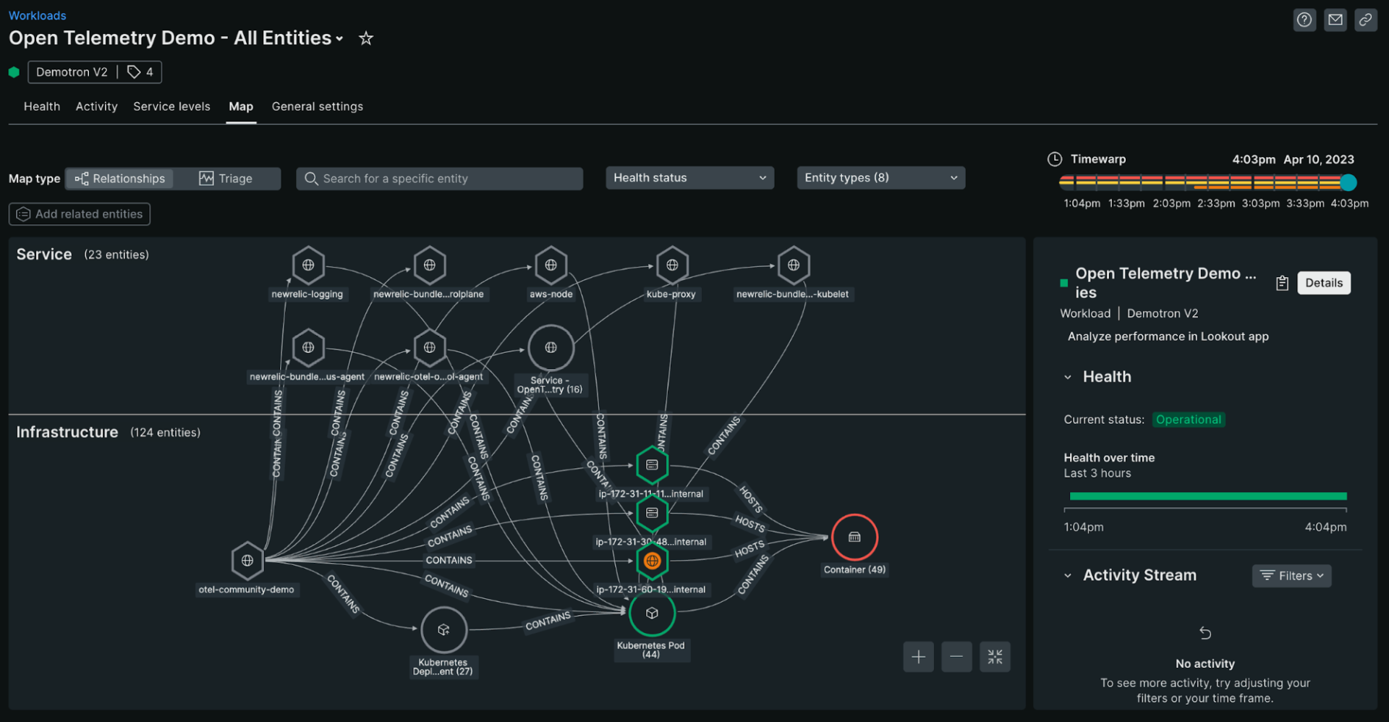Viewport: 1389px width, 722px height.
Task: Zoom in the map with plus button
Action: pos(919,657)
